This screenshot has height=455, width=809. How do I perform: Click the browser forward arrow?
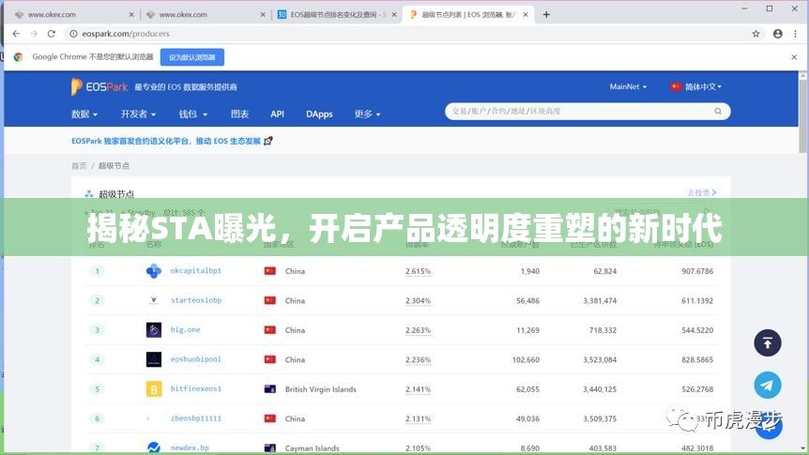pos(34,34)
